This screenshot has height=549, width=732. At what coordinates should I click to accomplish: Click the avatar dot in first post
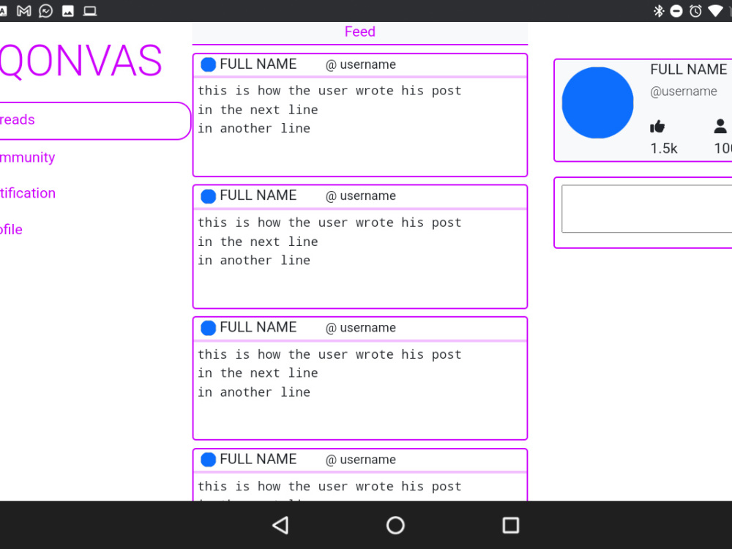click(x=208, y=64)
